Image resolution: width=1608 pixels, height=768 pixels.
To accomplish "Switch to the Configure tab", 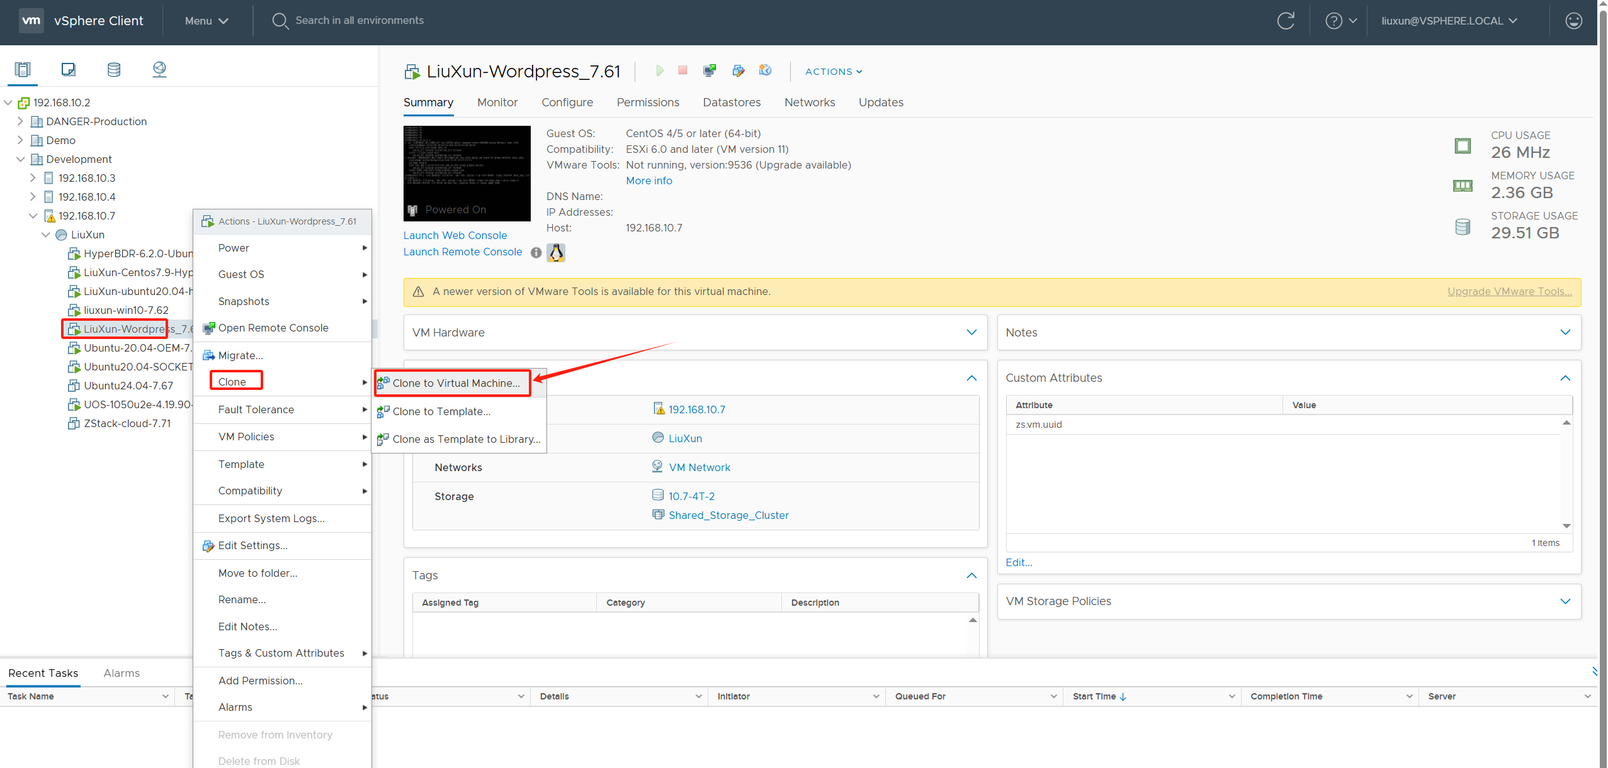I will tap(567, 103).
